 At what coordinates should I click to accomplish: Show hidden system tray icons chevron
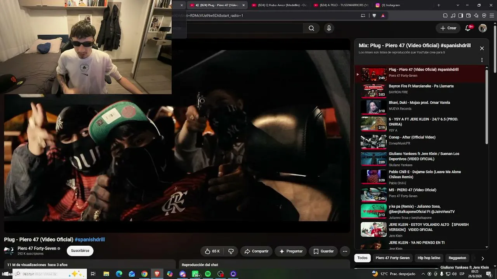click(423, 274)
